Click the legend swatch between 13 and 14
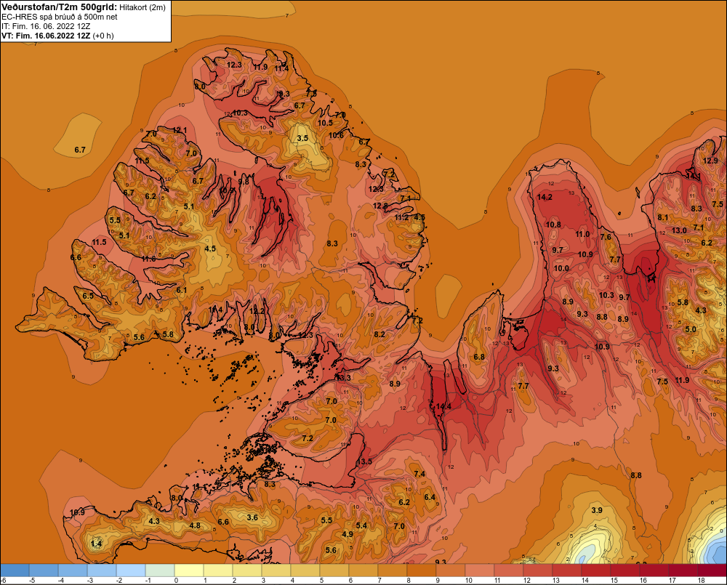Viewport: 727px width, 585px height. (566, 570)
